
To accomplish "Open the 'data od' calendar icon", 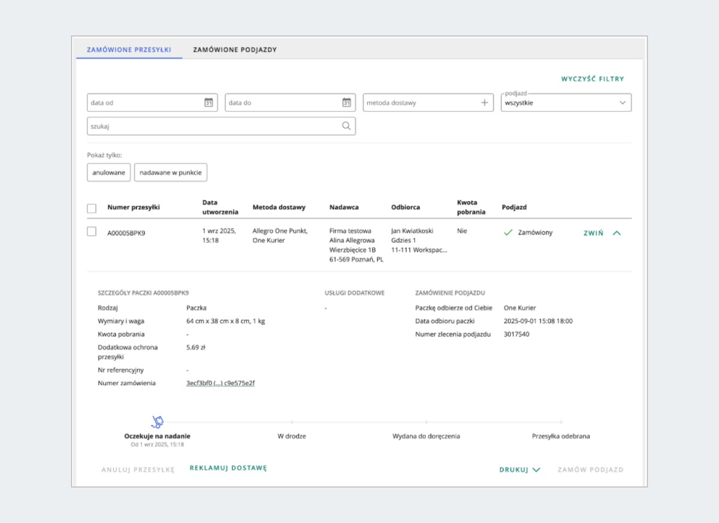I will (209, 102).
